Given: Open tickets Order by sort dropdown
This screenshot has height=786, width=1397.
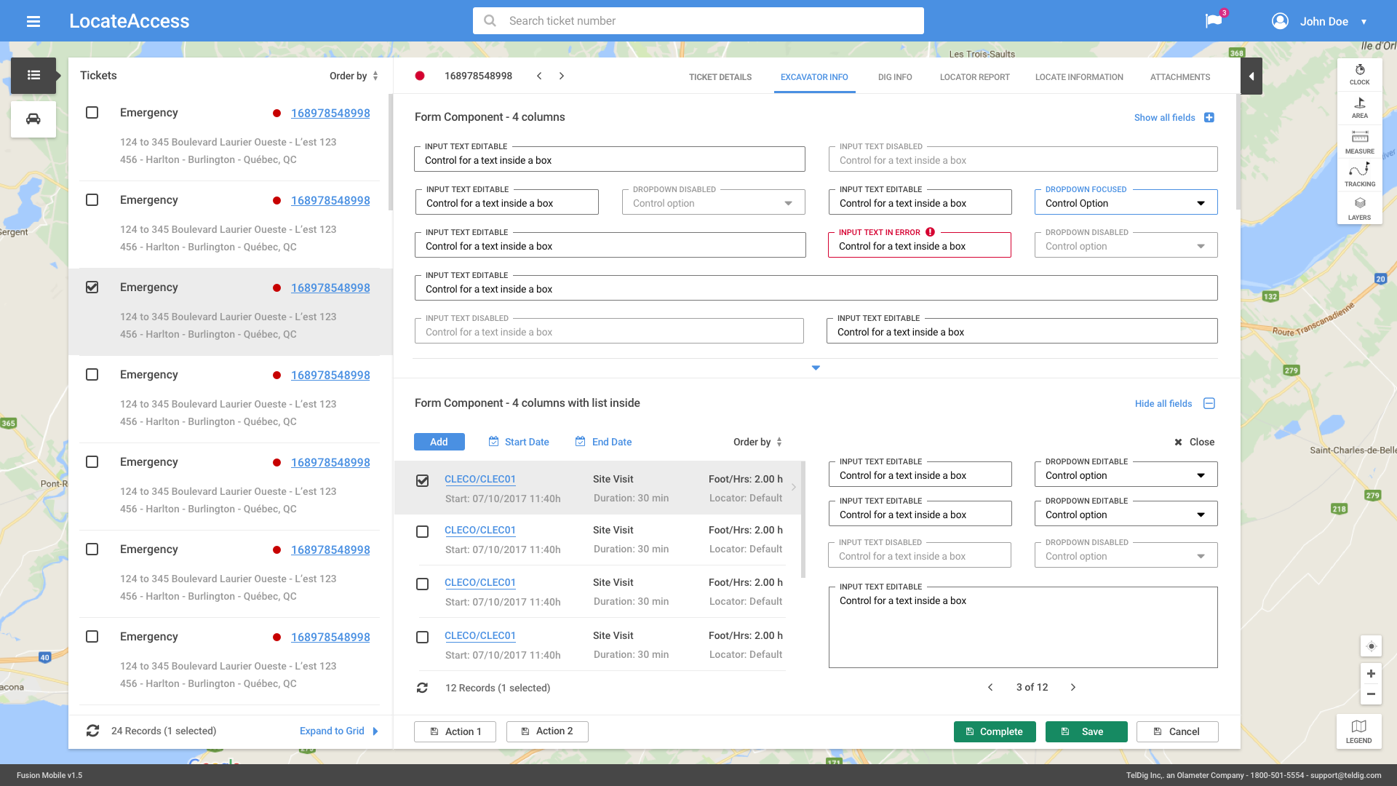Looking at the screenshot, I should point(354,76).
